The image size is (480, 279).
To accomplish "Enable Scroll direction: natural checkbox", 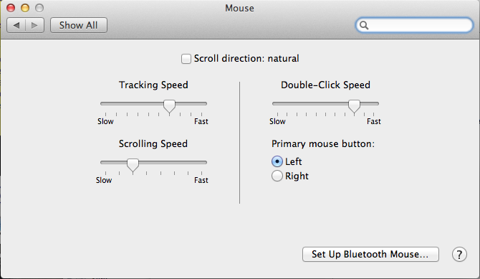I will click(186, 59).
